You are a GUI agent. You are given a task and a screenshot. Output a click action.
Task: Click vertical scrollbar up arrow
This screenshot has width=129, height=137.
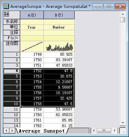pyautogui.click(x=123, y=14)
